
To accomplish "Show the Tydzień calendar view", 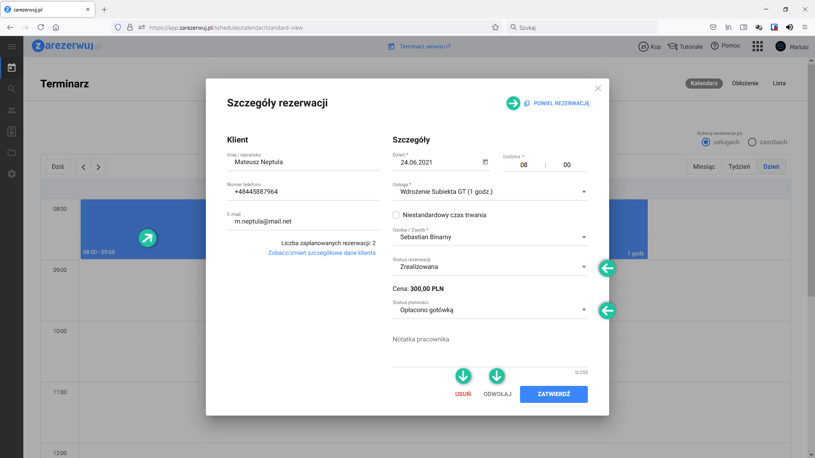I will click(x=739, y=167).
